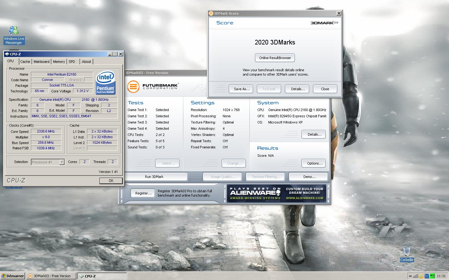Expand hidden tray icons with chevron
This screenshot has height=280, width=449.
pyautogui.click(x=410, y=276)
